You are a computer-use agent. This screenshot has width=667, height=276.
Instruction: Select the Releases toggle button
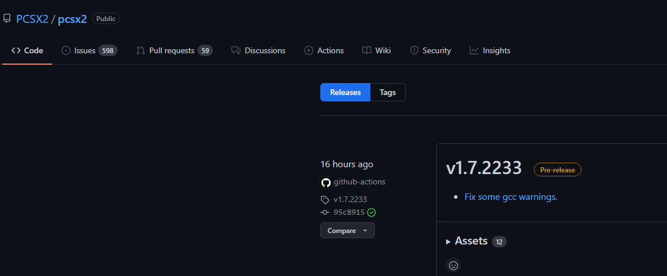345,92
